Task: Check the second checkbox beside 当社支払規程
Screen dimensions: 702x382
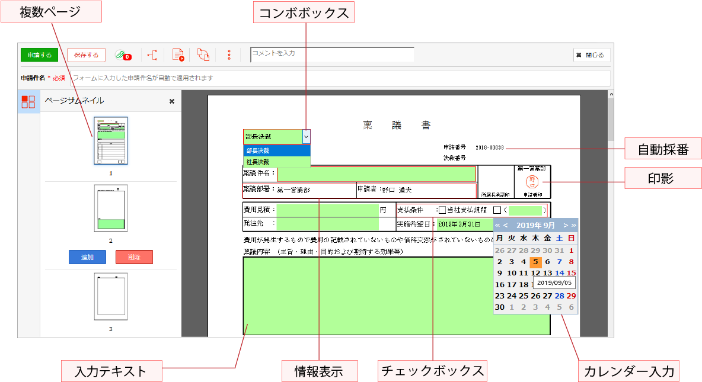Action: pyautogui.click(x=497, y=210)
